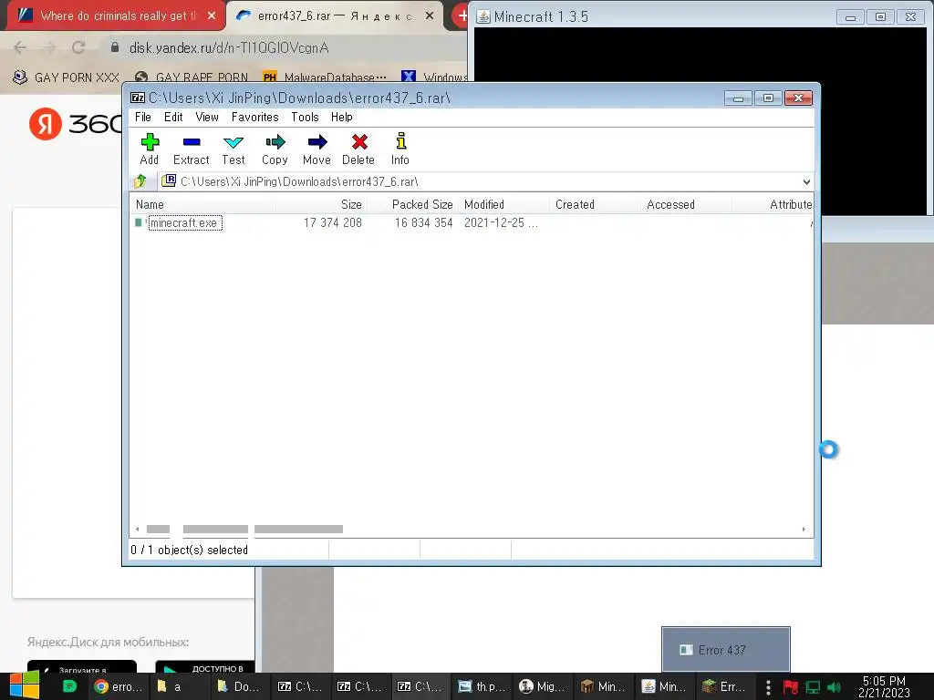Switch to the error437_6.rar Yandex tab

pyautogui.click(x=336, y=15)
